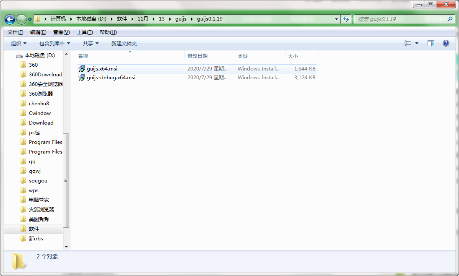Click the folder icon in address bar

click(x=37, y=19)
